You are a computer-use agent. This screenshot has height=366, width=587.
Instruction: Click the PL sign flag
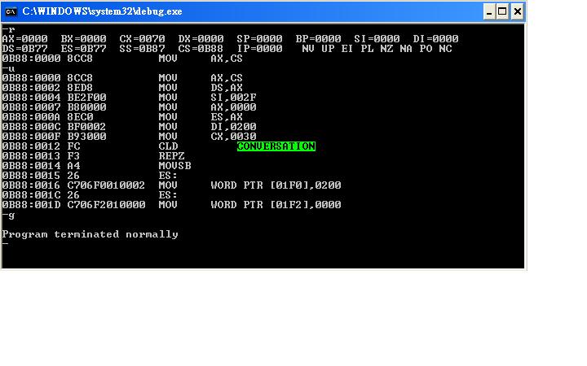(x=367, y=49)
